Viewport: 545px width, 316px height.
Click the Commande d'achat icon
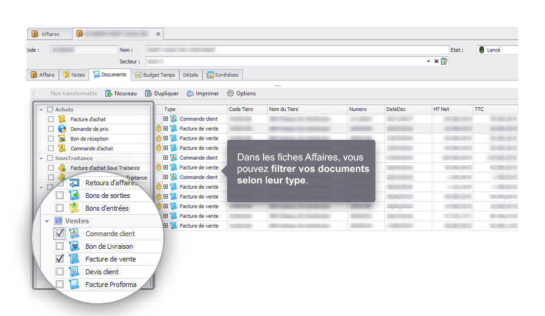62,148
